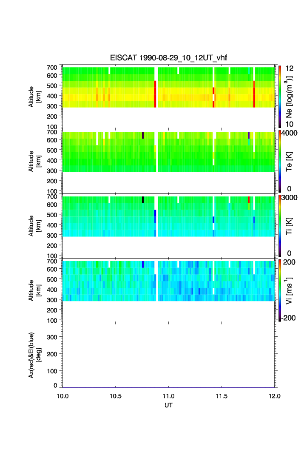Screen dimensions: 301x452
Task: Click the 4000 maximum value on Te scale
Action: click(x=290, y=134)
